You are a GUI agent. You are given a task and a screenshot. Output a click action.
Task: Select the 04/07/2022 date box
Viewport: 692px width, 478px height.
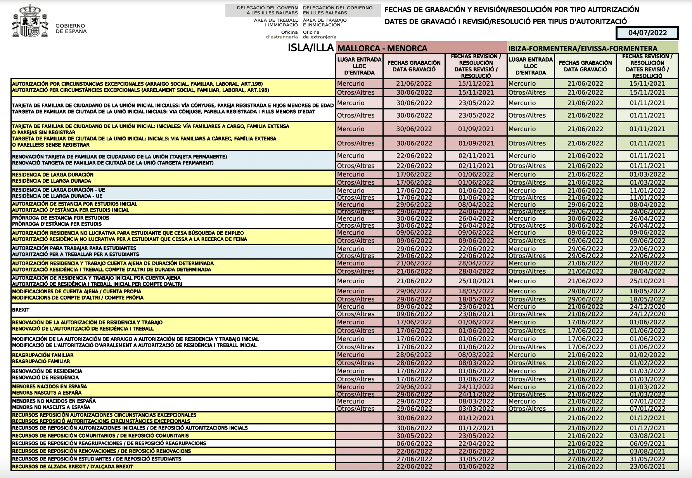tap(647, 33)
